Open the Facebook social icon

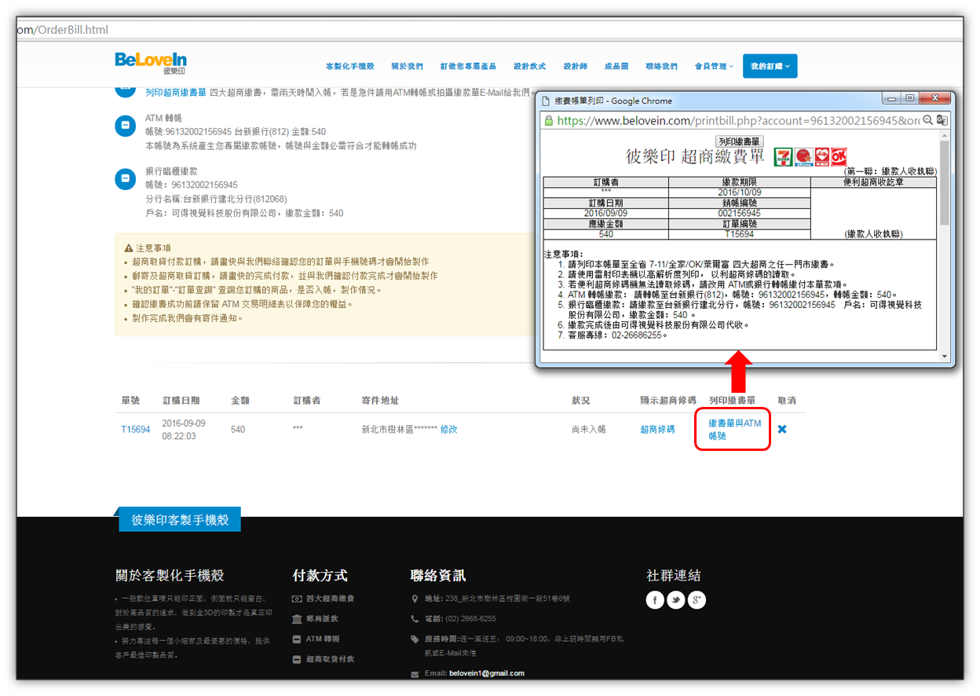point(655,600)
